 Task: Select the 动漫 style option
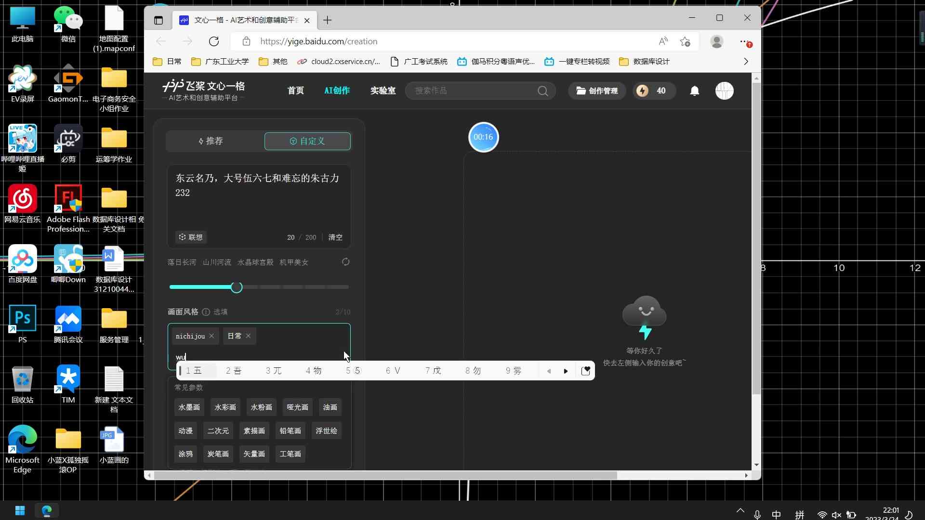click(x=185, y=430)
